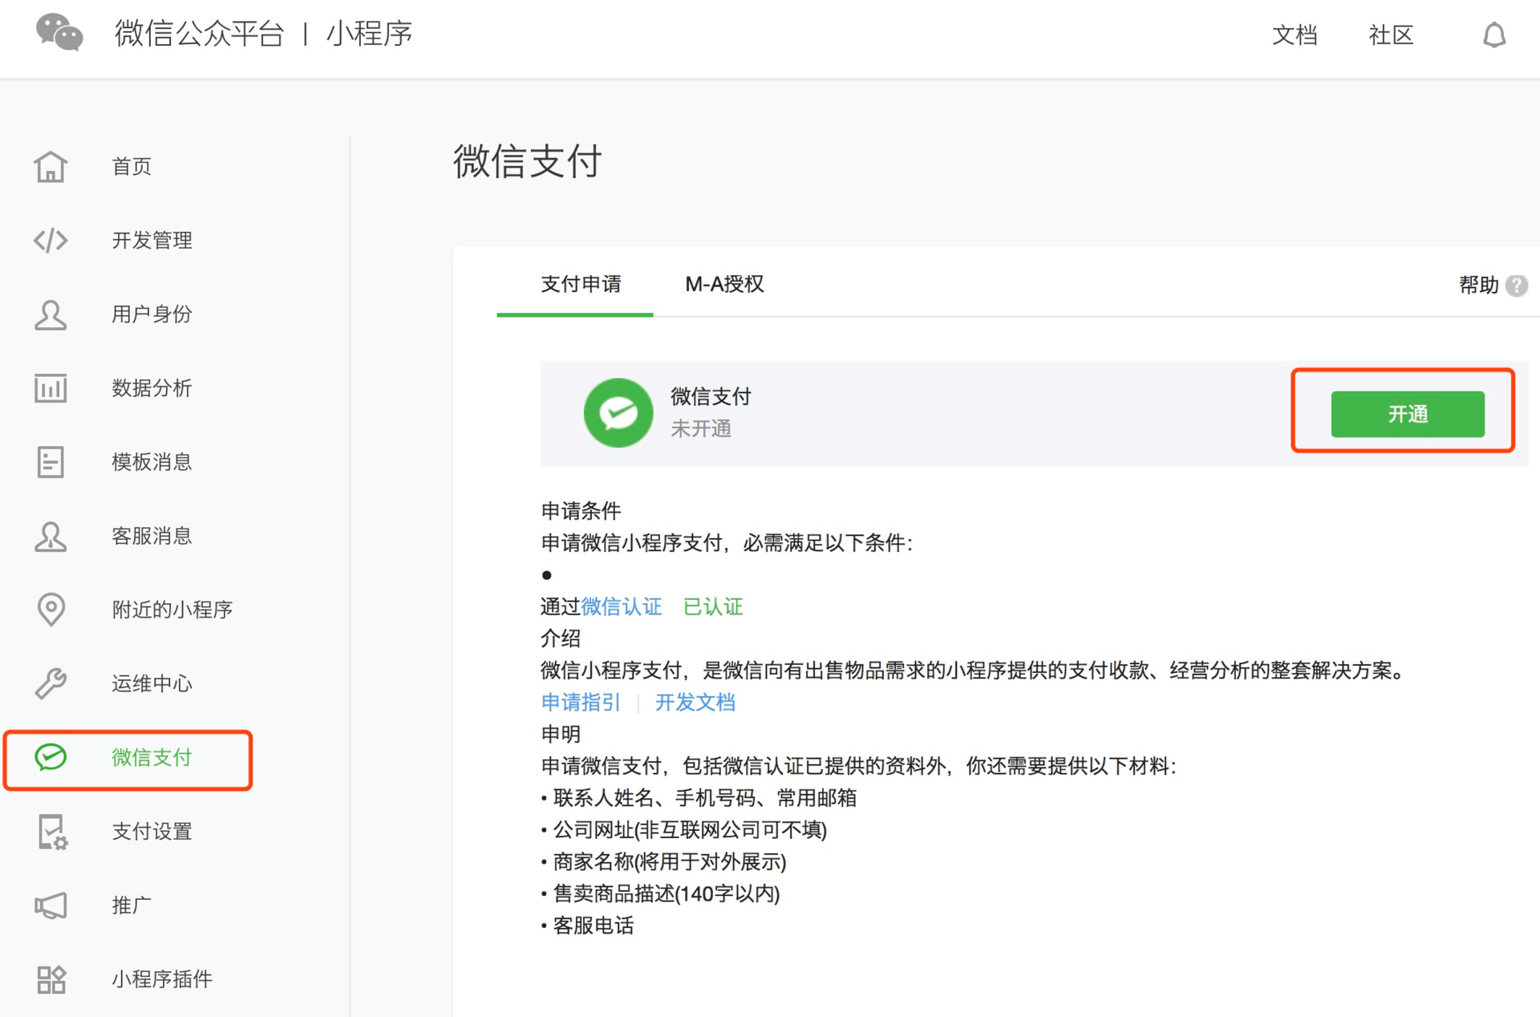
Task: Click the WeChat Pay green logo thumbnail
Action: [618, 412]
